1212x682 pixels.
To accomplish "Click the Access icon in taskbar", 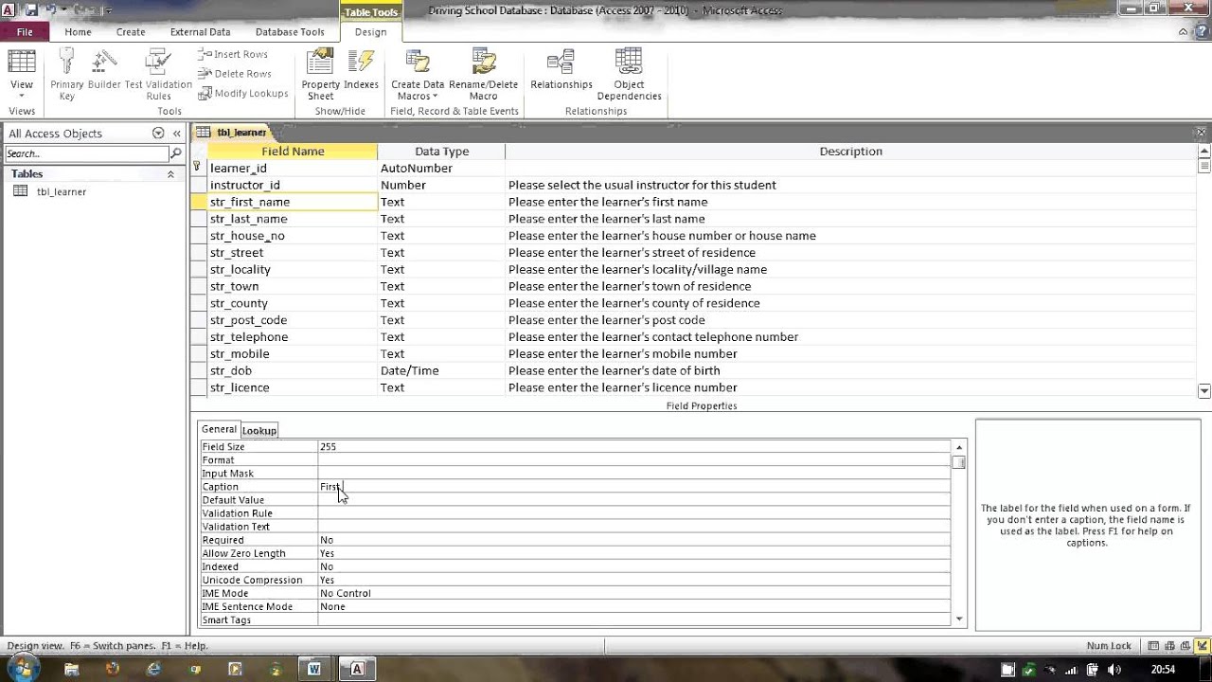I will pos(357,669).
